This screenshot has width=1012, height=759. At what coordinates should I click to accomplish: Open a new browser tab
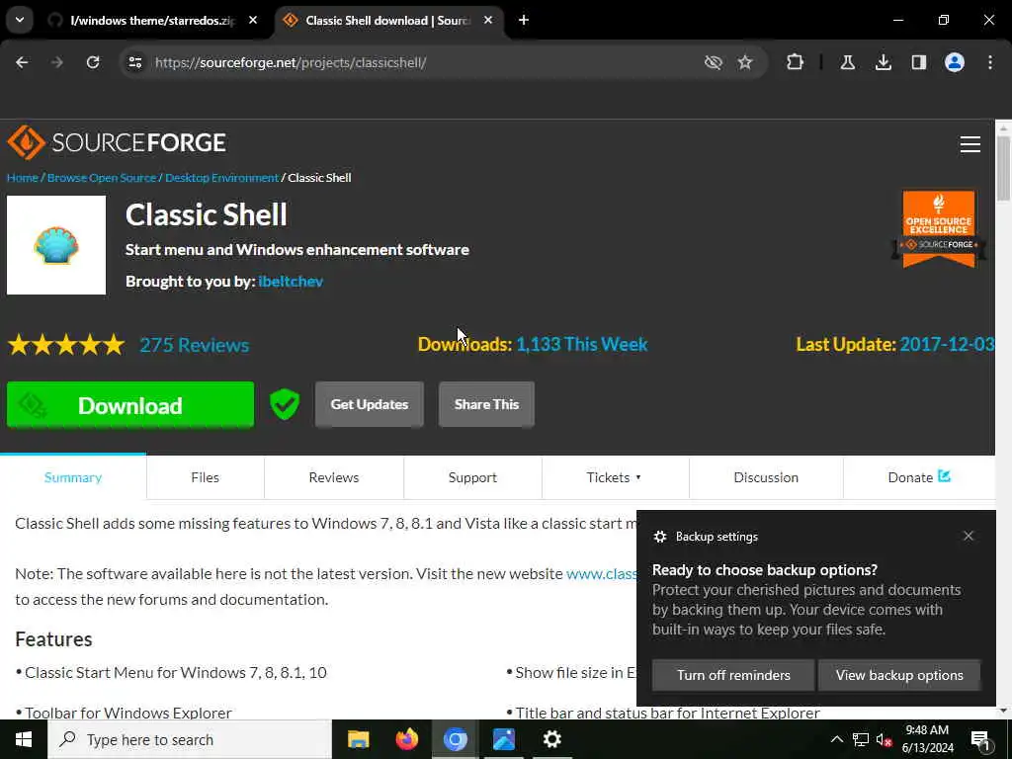tap(524, 20)
